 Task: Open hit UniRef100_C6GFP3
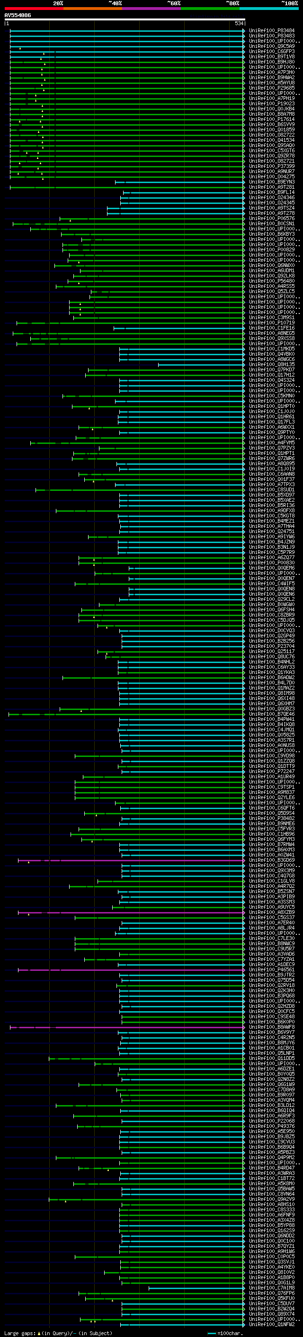coord(272,51)
